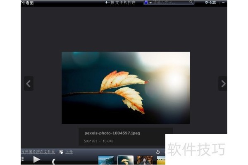The image size is (248, 165).
Task: Go to the next image with right arrow
Action: (x=223, y=84)
